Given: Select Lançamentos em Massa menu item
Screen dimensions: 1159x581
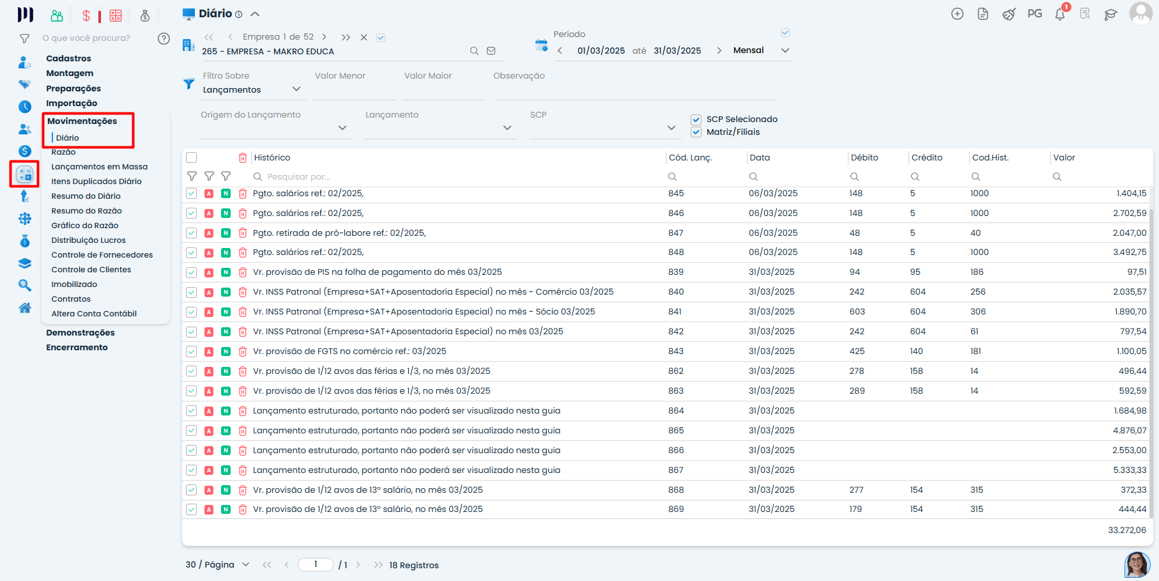Looking at the screenshot, I should click(99, 167).
